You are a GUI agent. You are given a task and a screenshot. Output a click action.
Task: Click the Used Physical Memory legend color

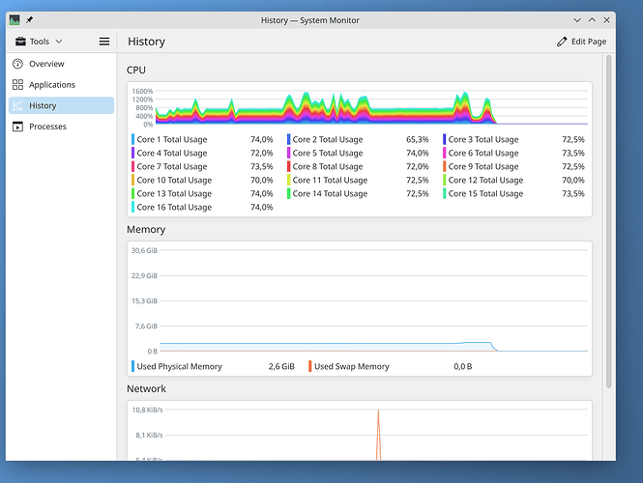tap(132, 366)
